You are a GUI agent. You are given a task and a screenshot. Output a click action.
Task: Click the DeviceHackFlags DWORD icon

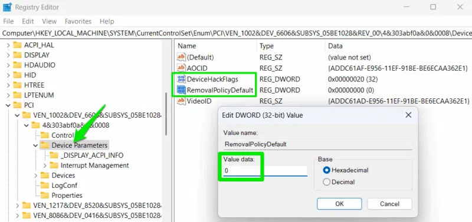(x=181, y=79)
